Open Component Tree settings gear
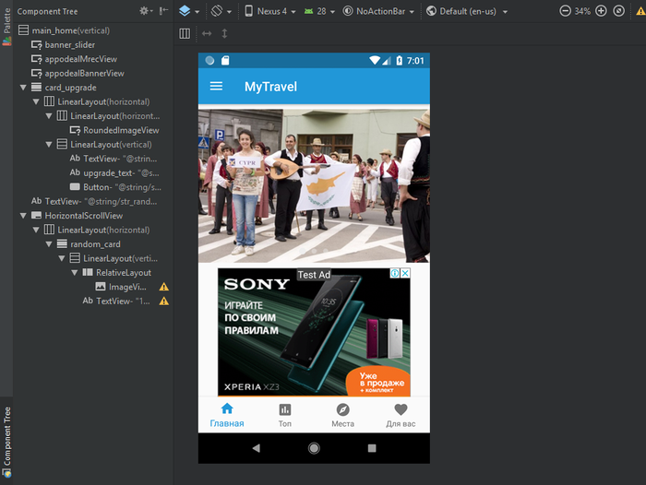 pos(145,11)
